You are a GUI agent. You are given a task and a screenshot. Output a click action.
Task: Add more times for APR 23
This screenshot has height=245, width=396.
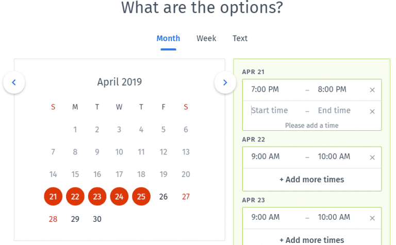[x=312, y=240]
